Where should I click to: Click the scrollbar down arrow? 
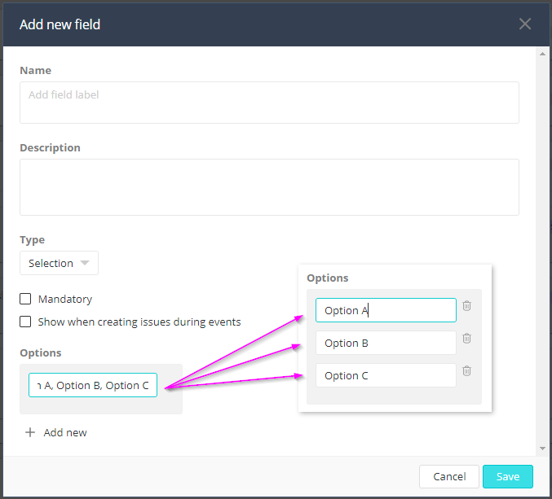[x=543, y=448]
